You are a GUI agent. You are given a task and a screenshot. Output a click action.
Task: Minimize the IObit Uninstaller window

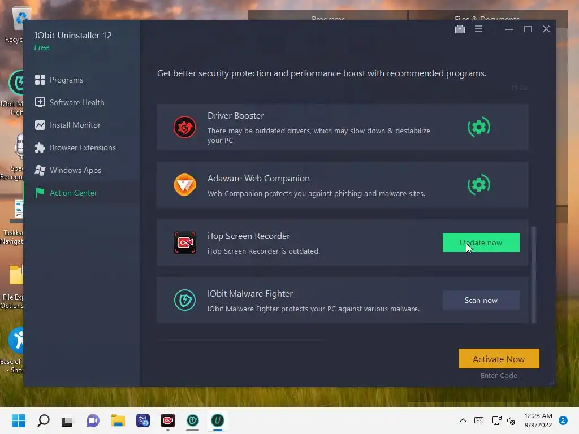pyautogui.click(x=509, y=29)
